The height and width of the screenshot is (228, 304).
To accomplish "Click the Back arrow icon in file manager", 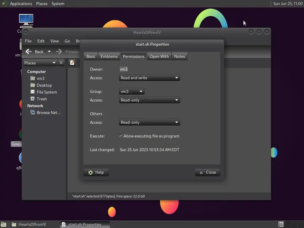I will coord(28,52).
